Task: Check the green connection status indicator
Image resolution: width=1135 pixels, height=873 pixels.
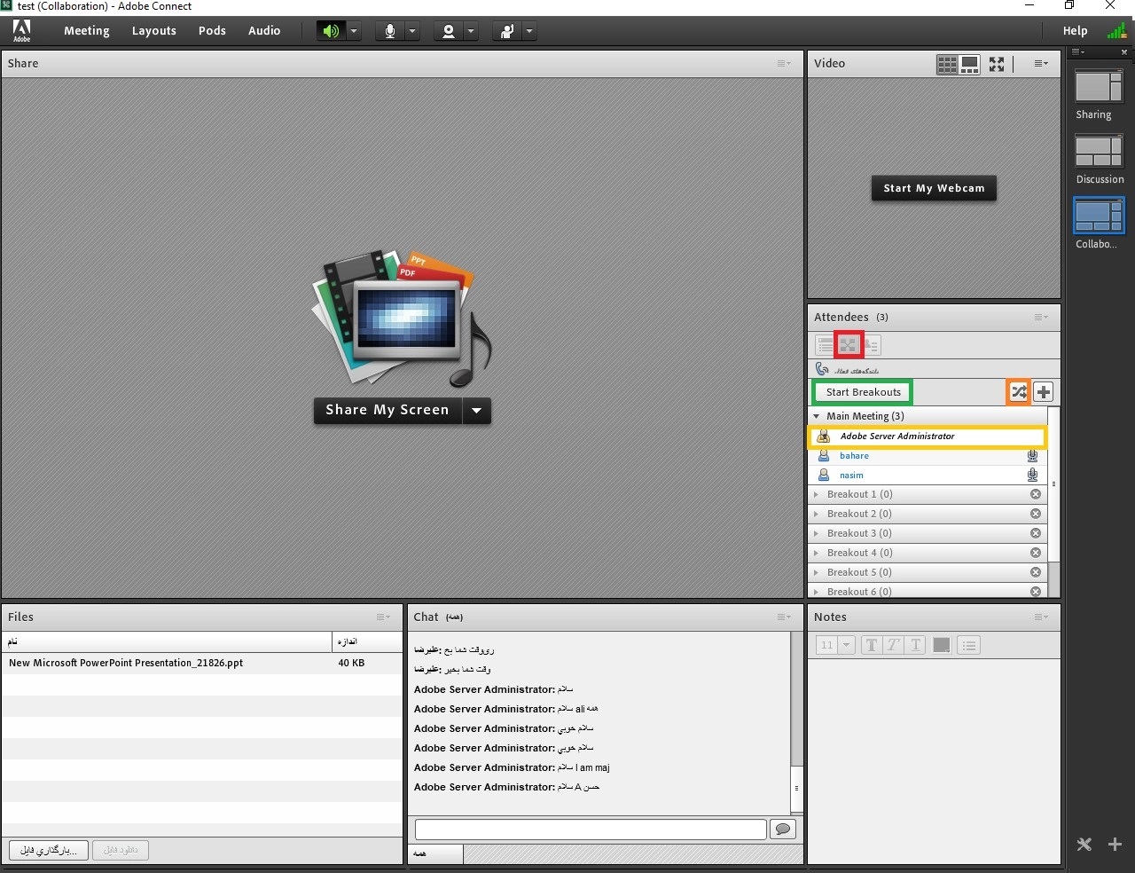Action: [x=1115, y=31]
